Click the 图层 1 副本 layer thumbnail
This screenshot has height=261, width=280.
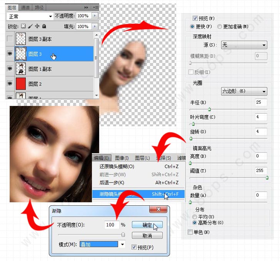(x=21, y=69)
